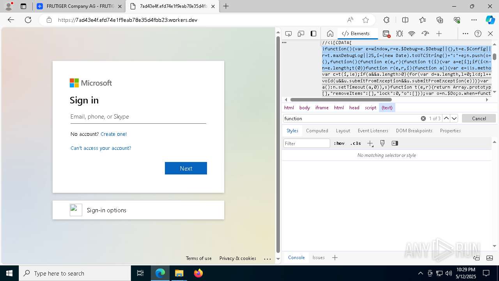This screenshot has height=281, width=499.
Task: Click the Email, phone, or Skype field
Action: pyautogui.click(x=138, y=117)
